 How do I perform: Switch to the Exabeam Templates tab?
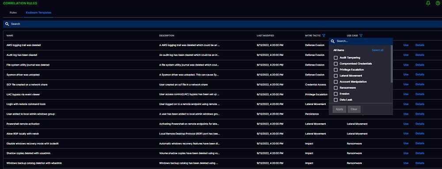point(38,13)
